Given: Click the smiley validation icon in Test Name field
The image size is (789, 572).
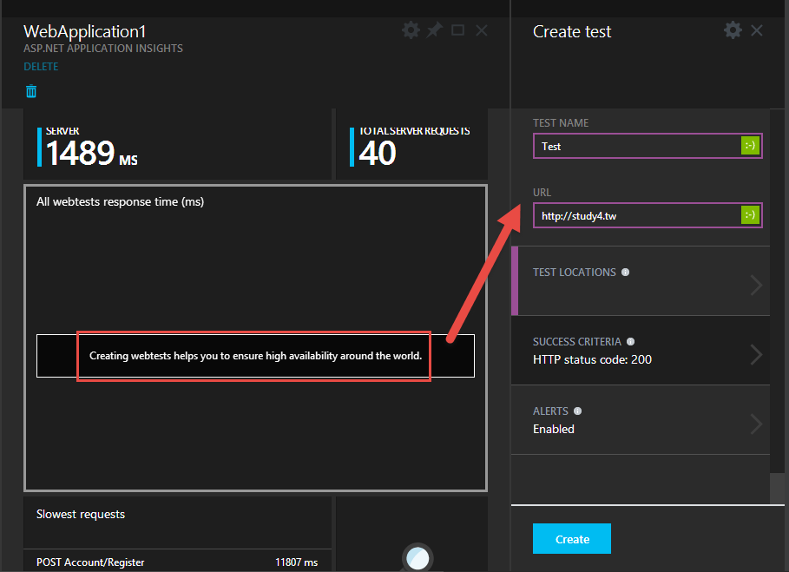Looking at the screenshot, I should [750, 146].
